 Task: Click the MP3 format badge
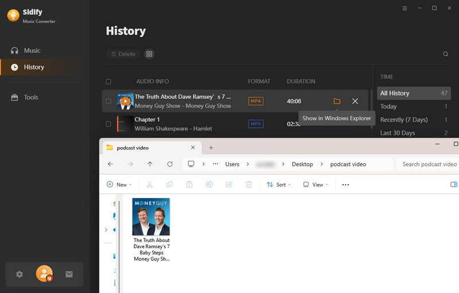coord(256,124)
